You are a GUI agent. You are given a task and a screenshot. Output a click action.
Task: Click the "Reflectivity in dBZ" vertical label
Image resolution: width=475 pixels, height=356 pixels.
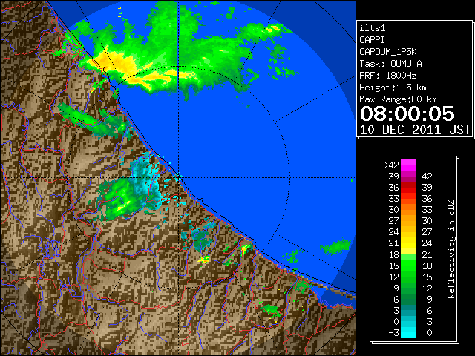451,249
